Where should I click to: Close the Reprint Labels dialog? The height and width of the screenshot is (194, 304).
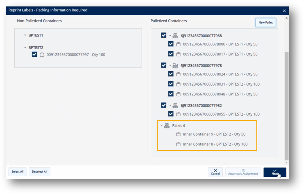tap(284, 11)
